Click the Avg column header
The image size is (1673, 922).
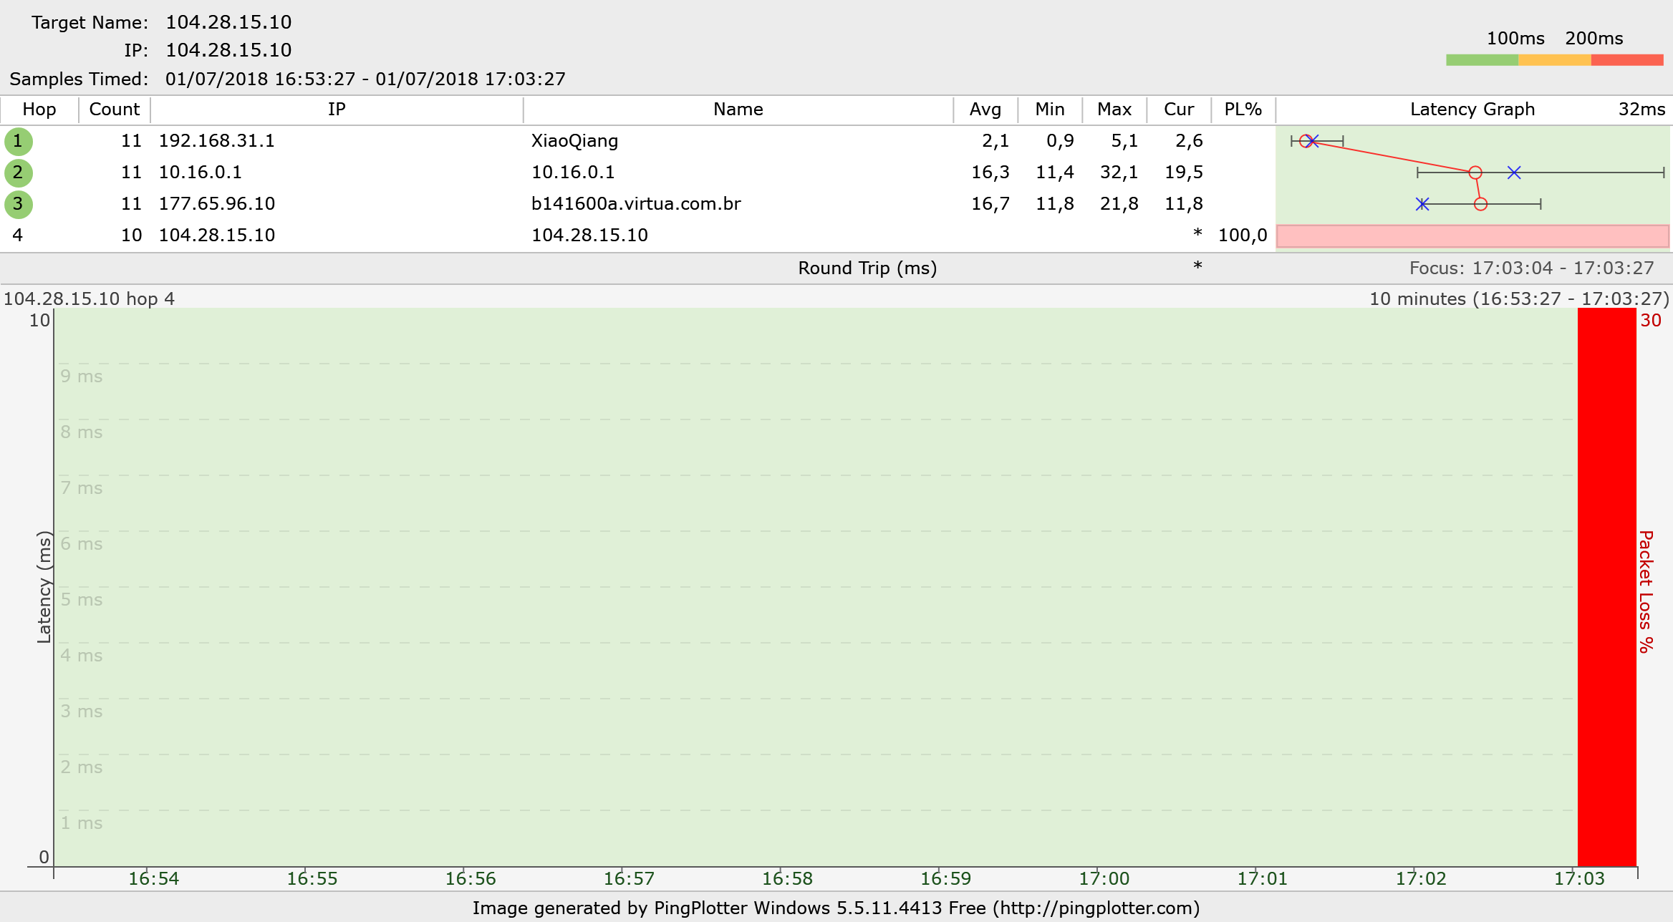[985, 110]
